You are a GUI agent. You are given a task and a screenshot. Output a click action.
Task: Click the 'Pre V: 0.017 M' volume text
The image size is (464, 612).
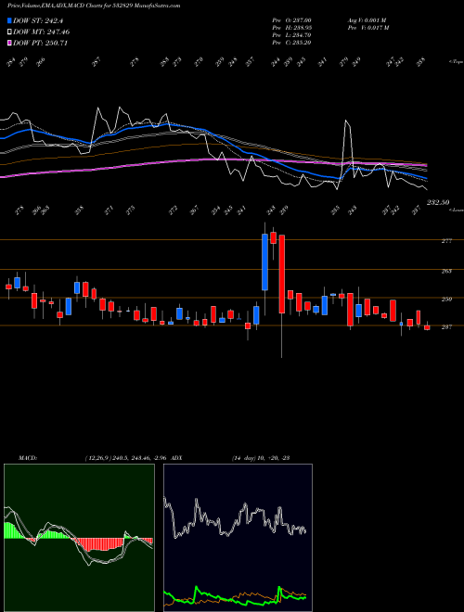(x=367, y=28)
